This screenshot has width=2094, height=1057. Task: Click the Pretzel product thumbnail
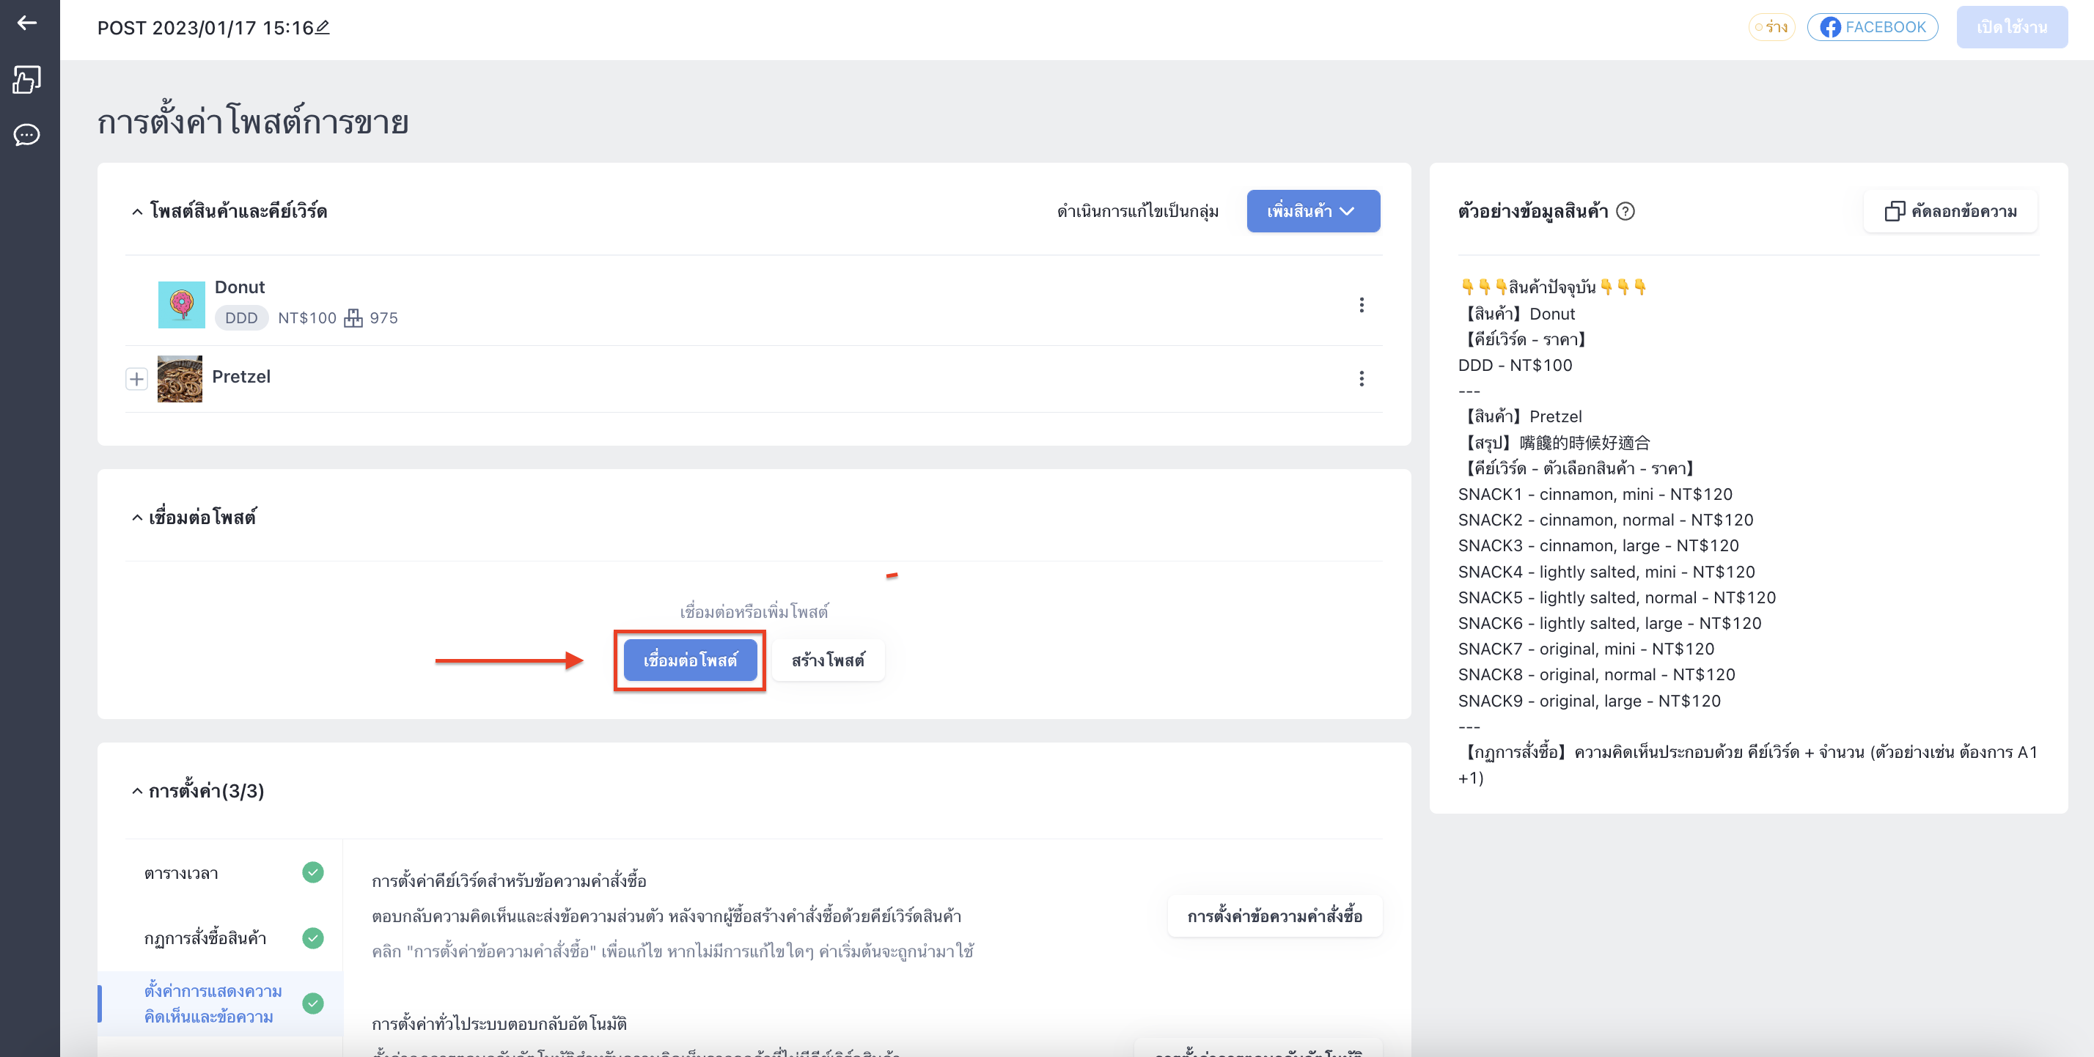pyautogui.click(x=180, y=379)
